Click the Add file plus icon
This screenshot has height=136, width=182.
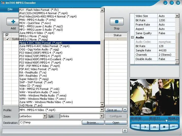point(13,22)
